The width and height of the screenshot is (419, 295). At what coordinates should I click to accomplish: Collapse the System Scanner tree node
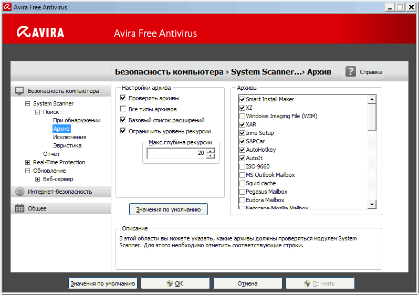tap(27, 103)
